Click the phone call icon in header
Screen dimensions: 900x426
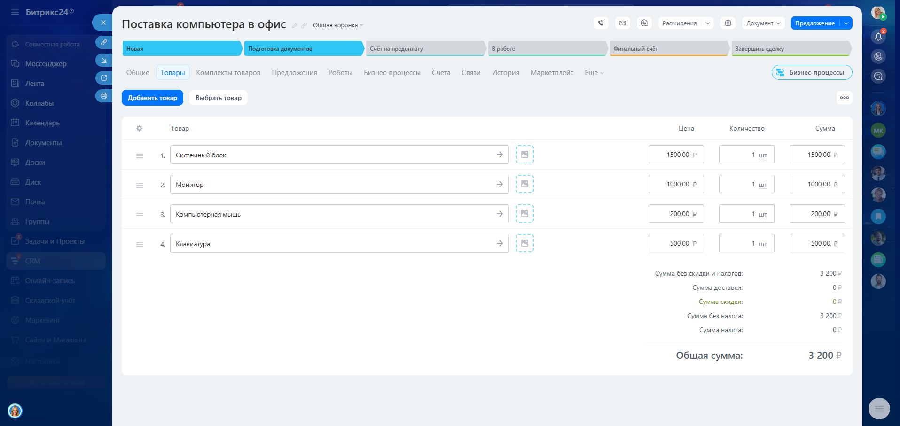tap(601, 23)
